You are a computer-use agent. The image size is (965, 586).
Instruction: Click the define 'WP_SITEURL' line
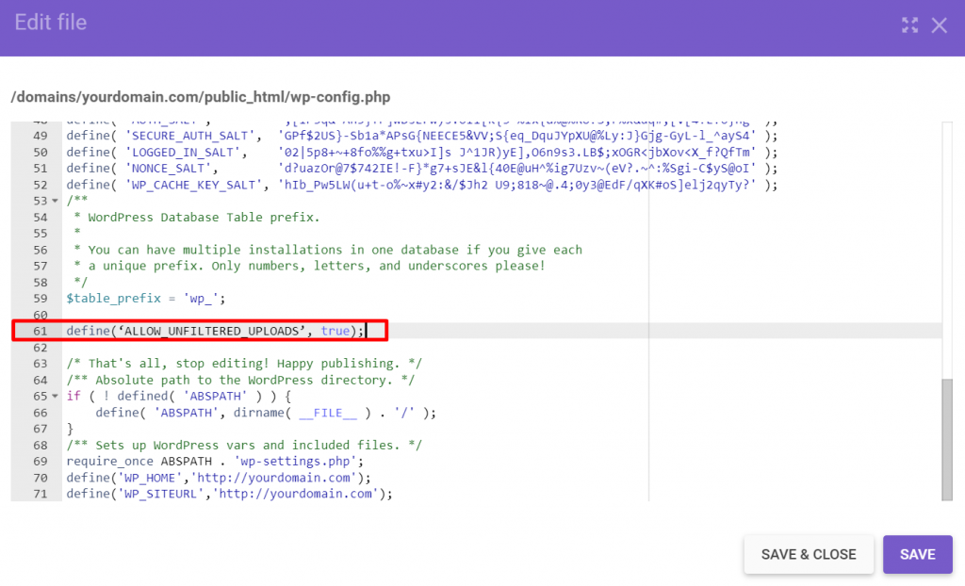pos(230,494)
